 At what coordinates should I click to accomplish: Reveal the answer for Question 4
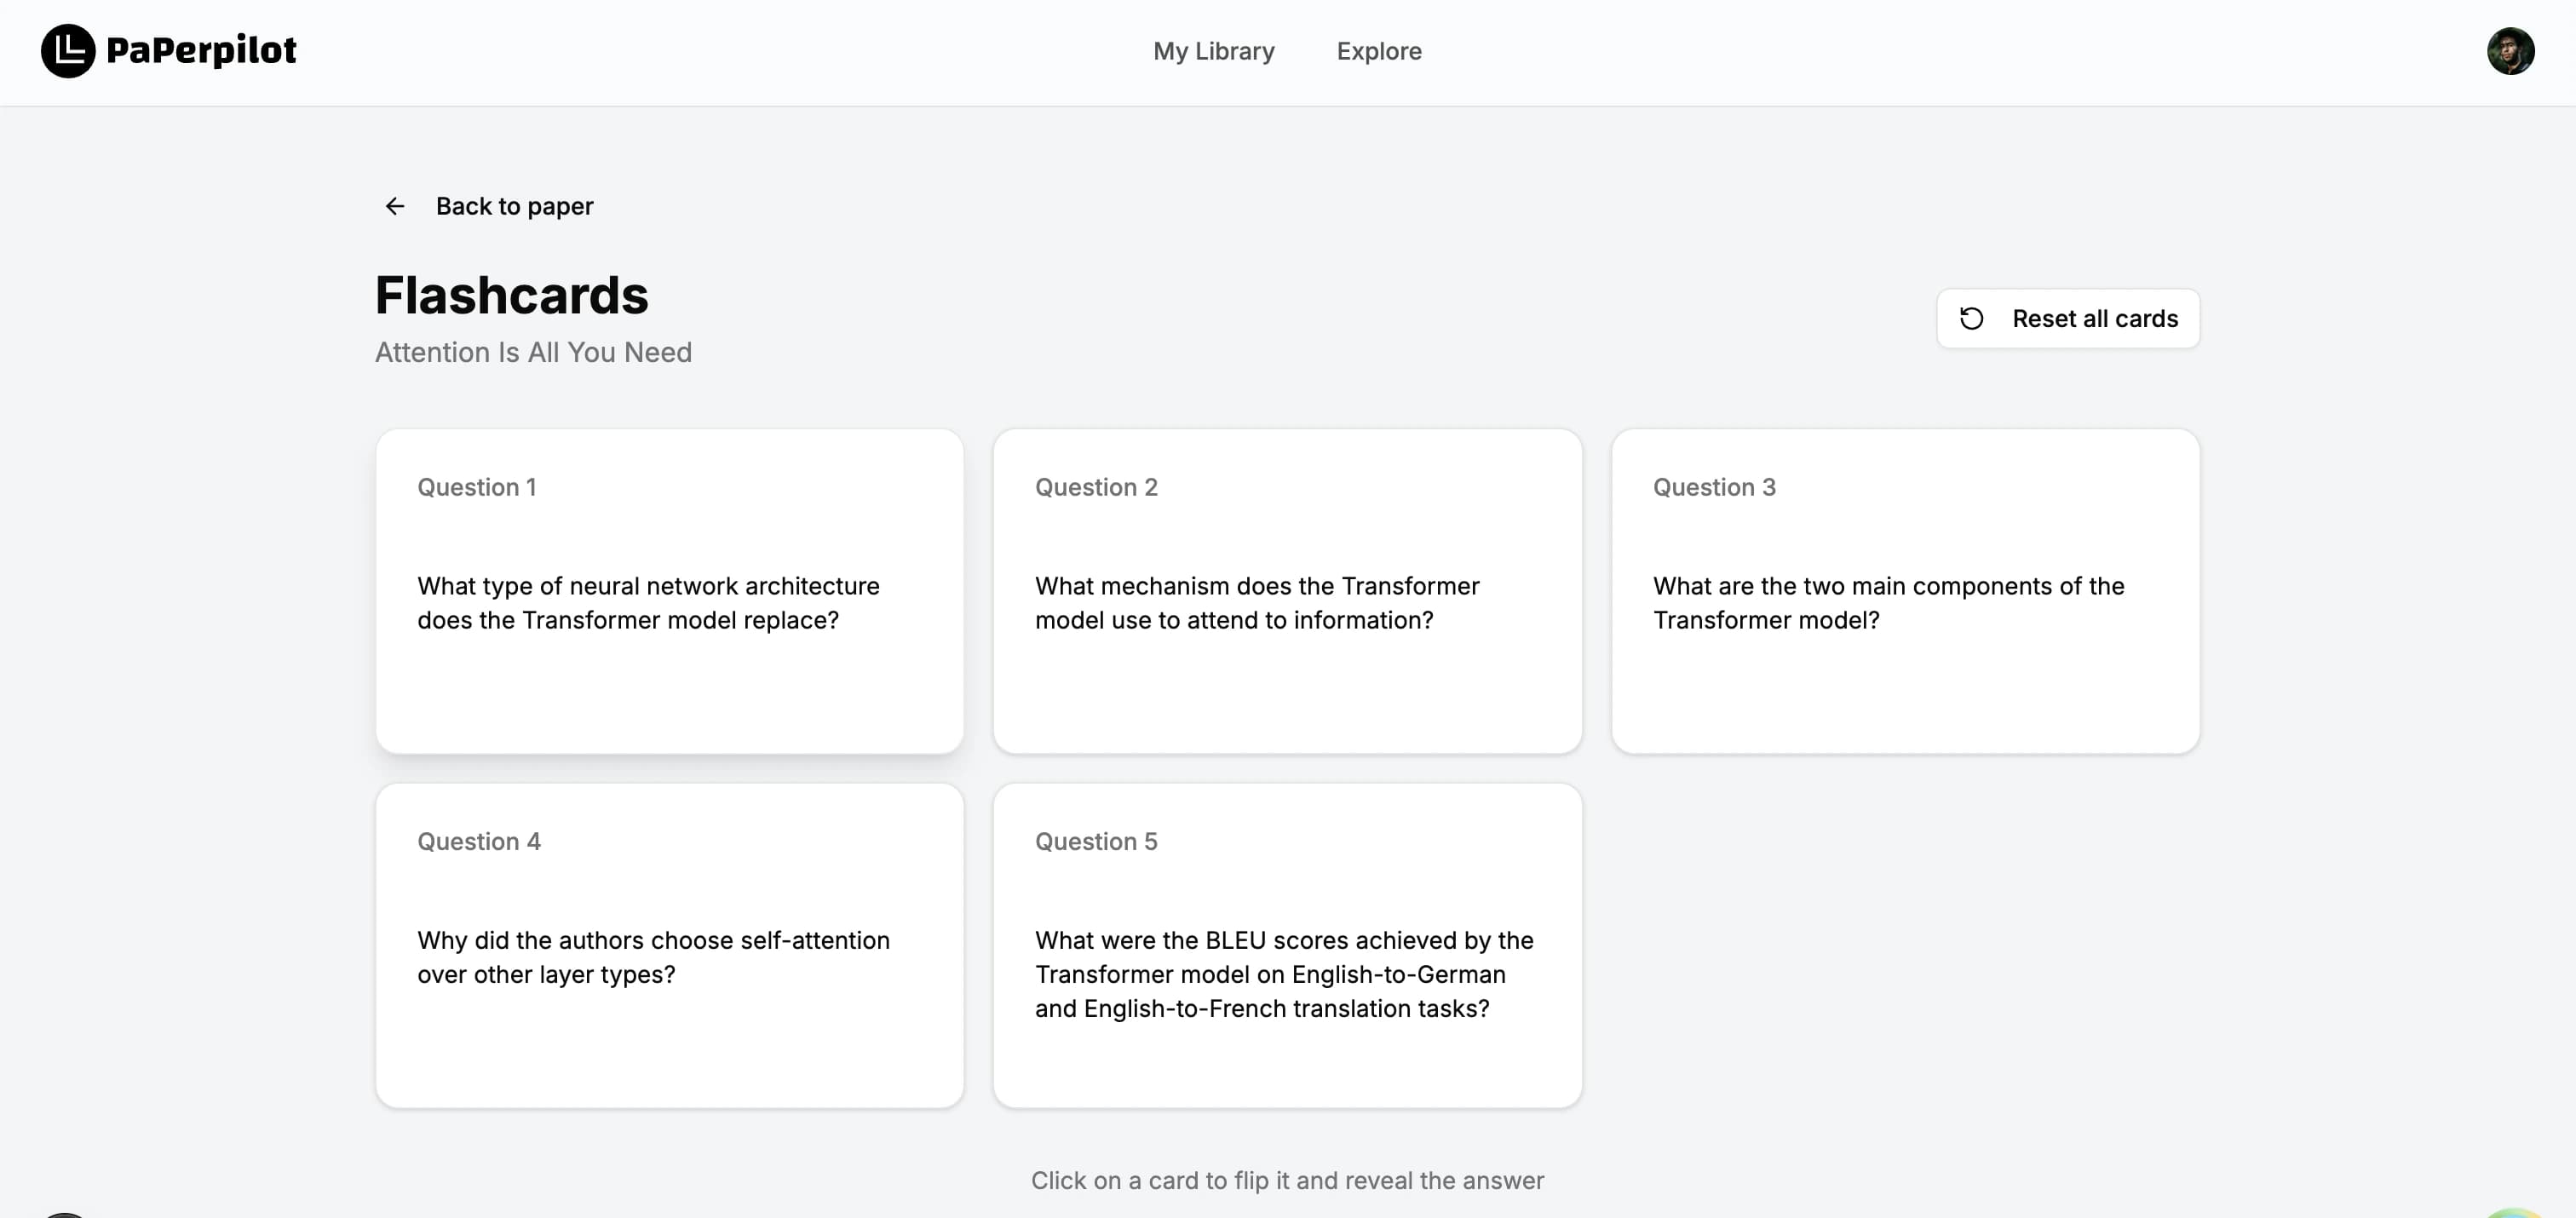tap(669, 945)
